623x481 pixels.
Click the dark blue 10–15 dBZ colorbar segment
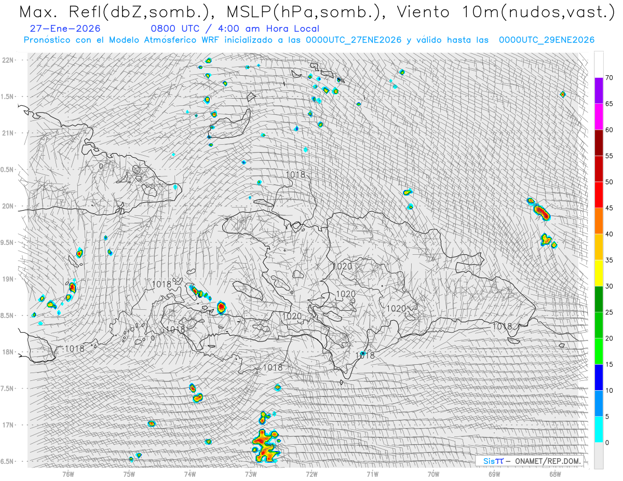click(x=599, y=377)
